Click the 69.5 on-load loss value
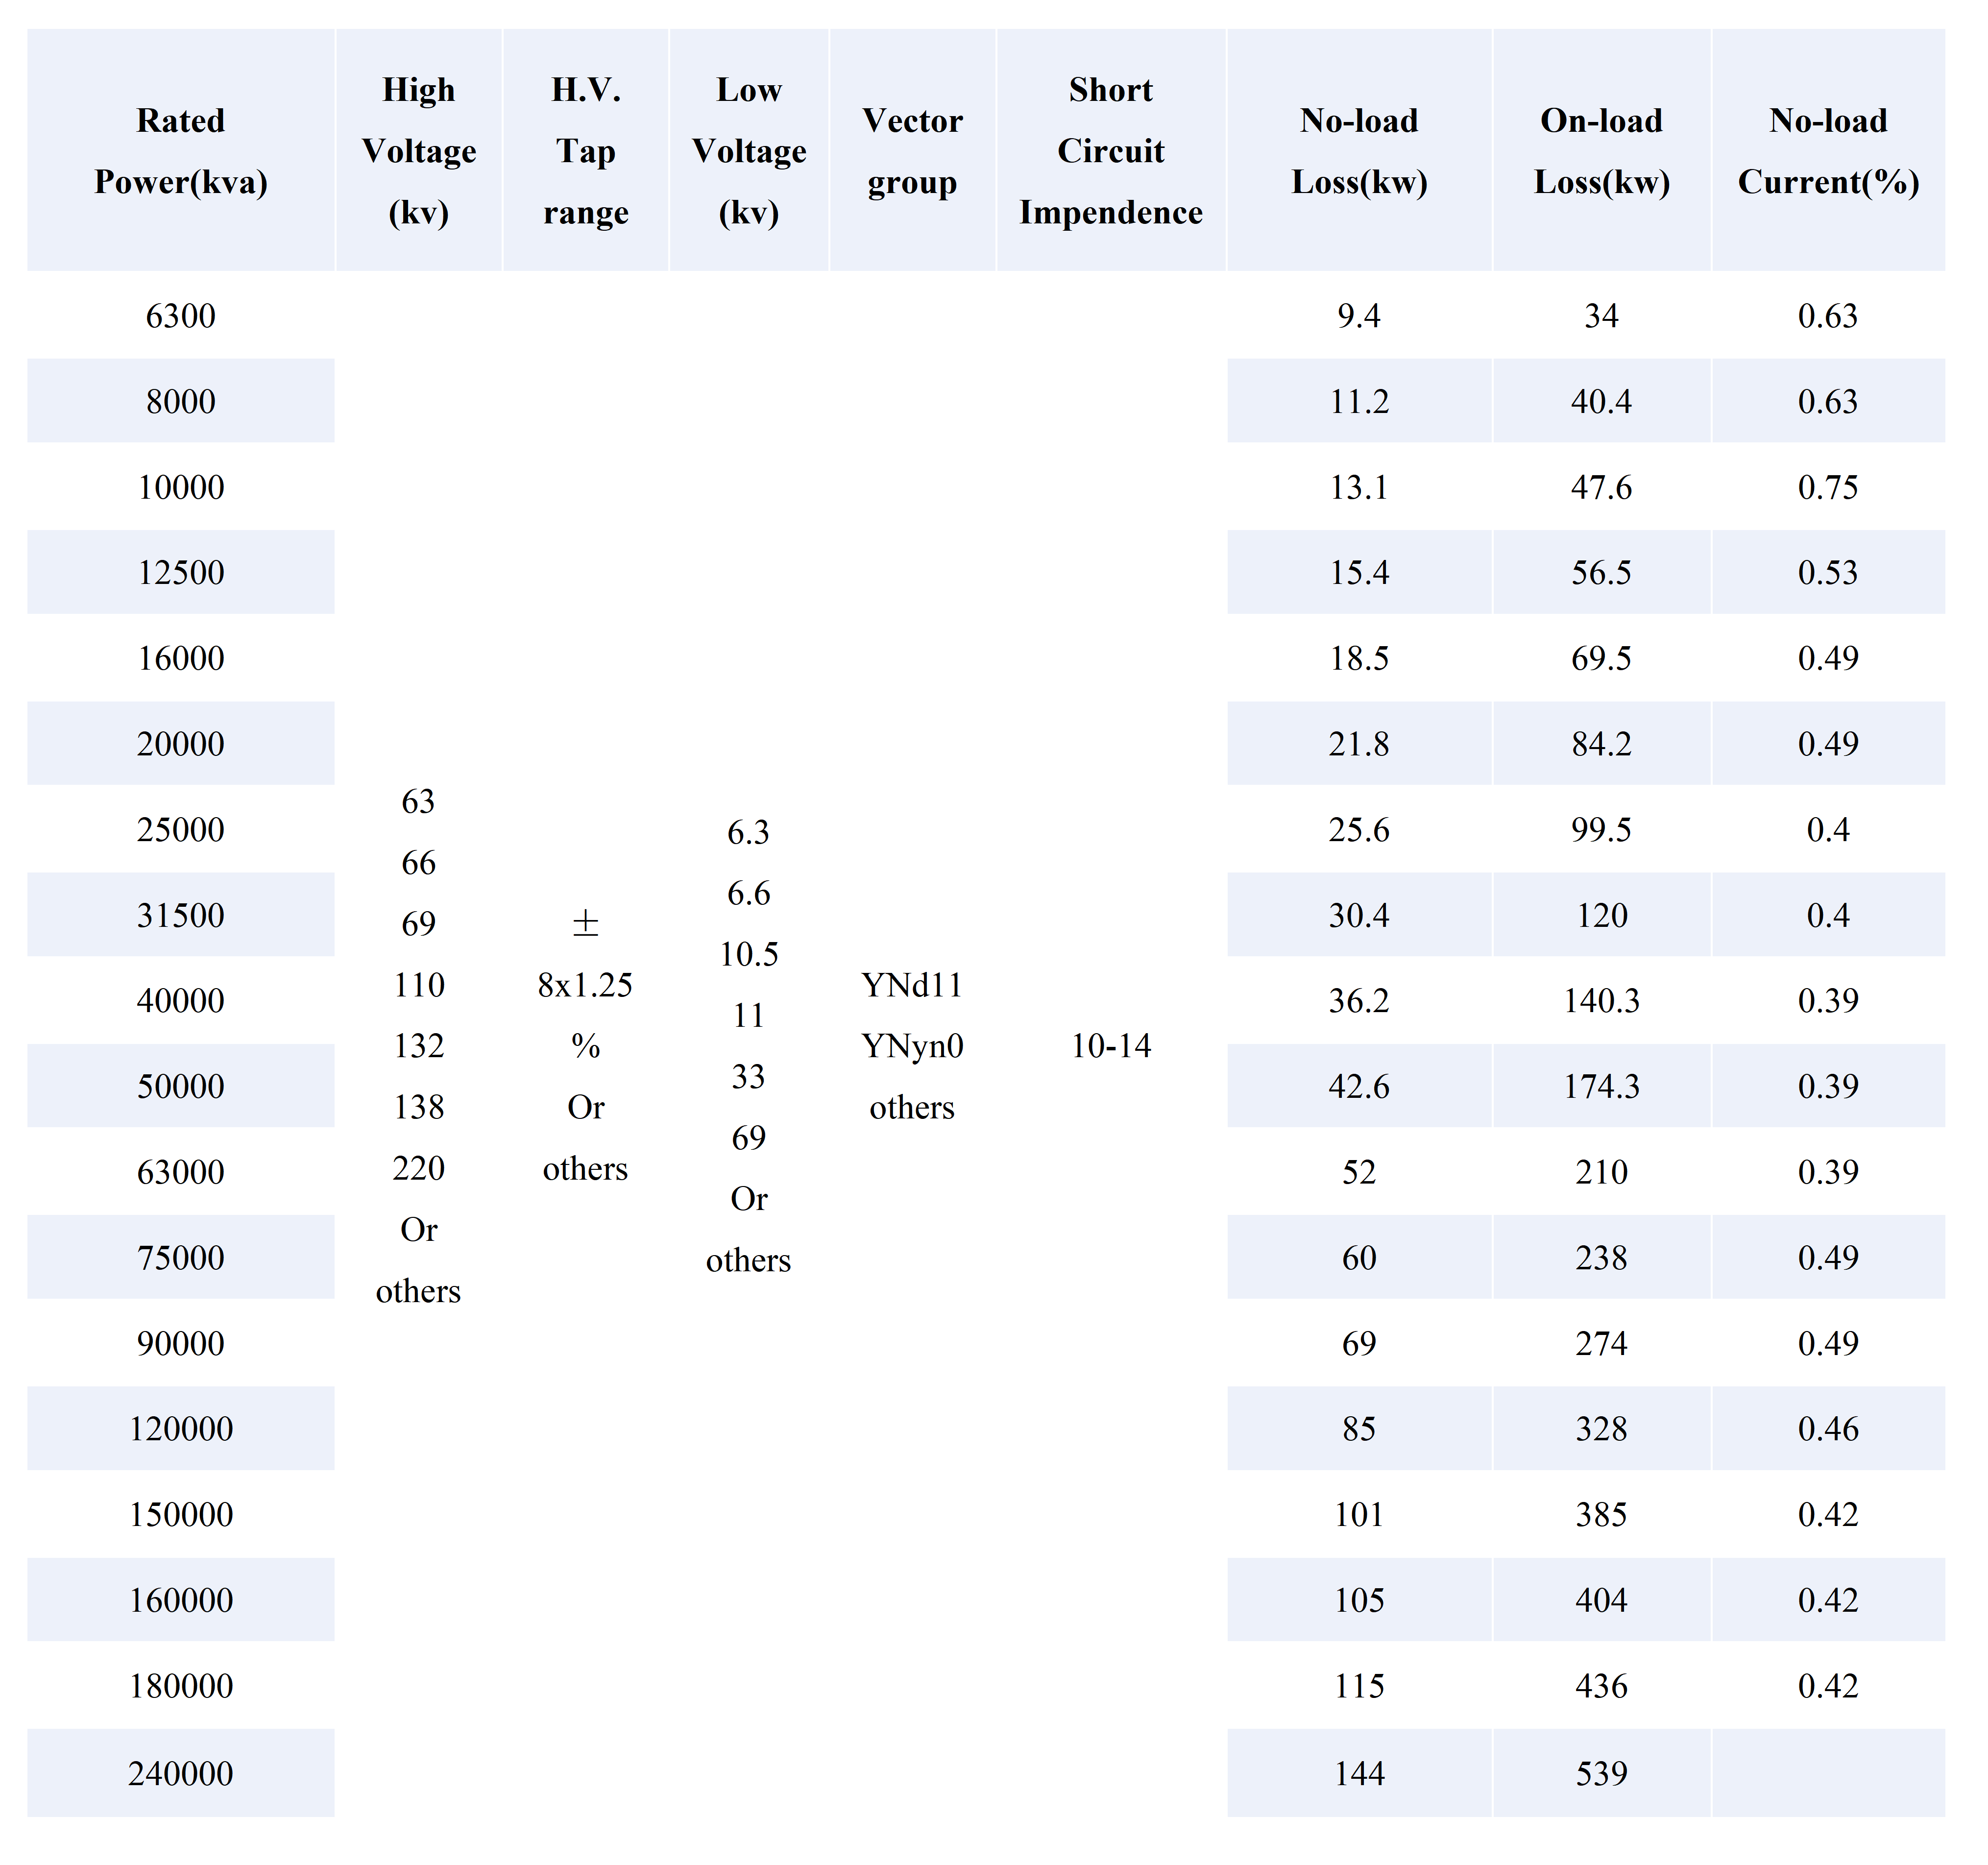 tap(1602, 658)
